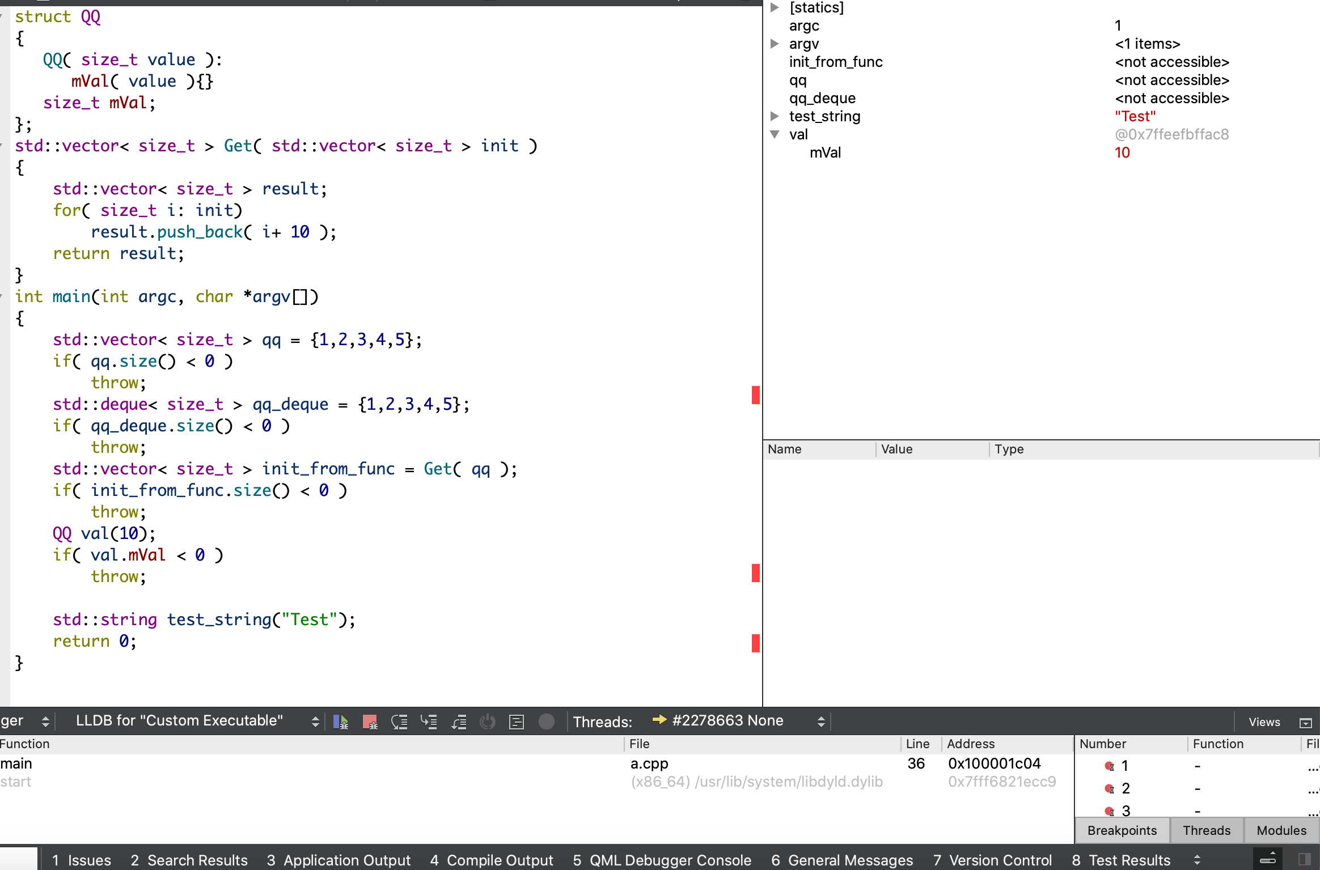This screenshot has height=870, width=1320.
Task: Toggle the right sidebar button
Action: pyautogui.click(x=1304, y=859)
